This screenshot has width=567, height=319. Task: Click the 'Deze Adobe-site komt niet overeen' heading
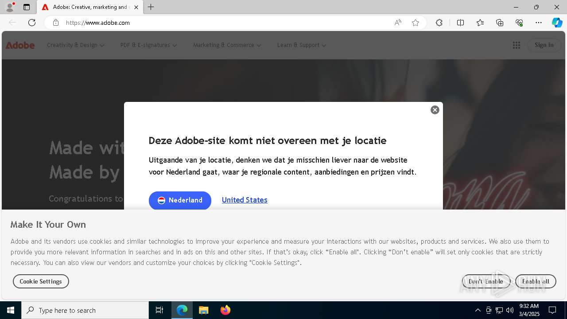coord(268,140)
